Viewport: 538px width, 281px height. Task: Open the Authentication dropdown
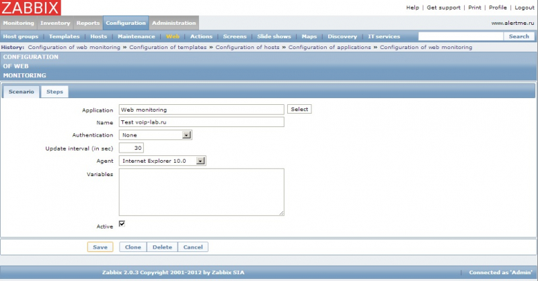pyautogui.click(x=155, y=134)
